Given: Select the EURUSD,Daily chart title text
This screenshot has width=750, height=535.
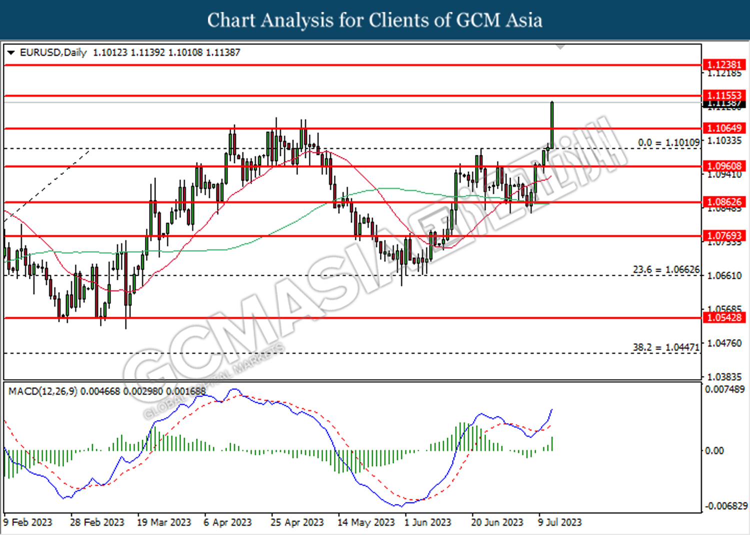Looking at the screenshot, I should [53, 52].
